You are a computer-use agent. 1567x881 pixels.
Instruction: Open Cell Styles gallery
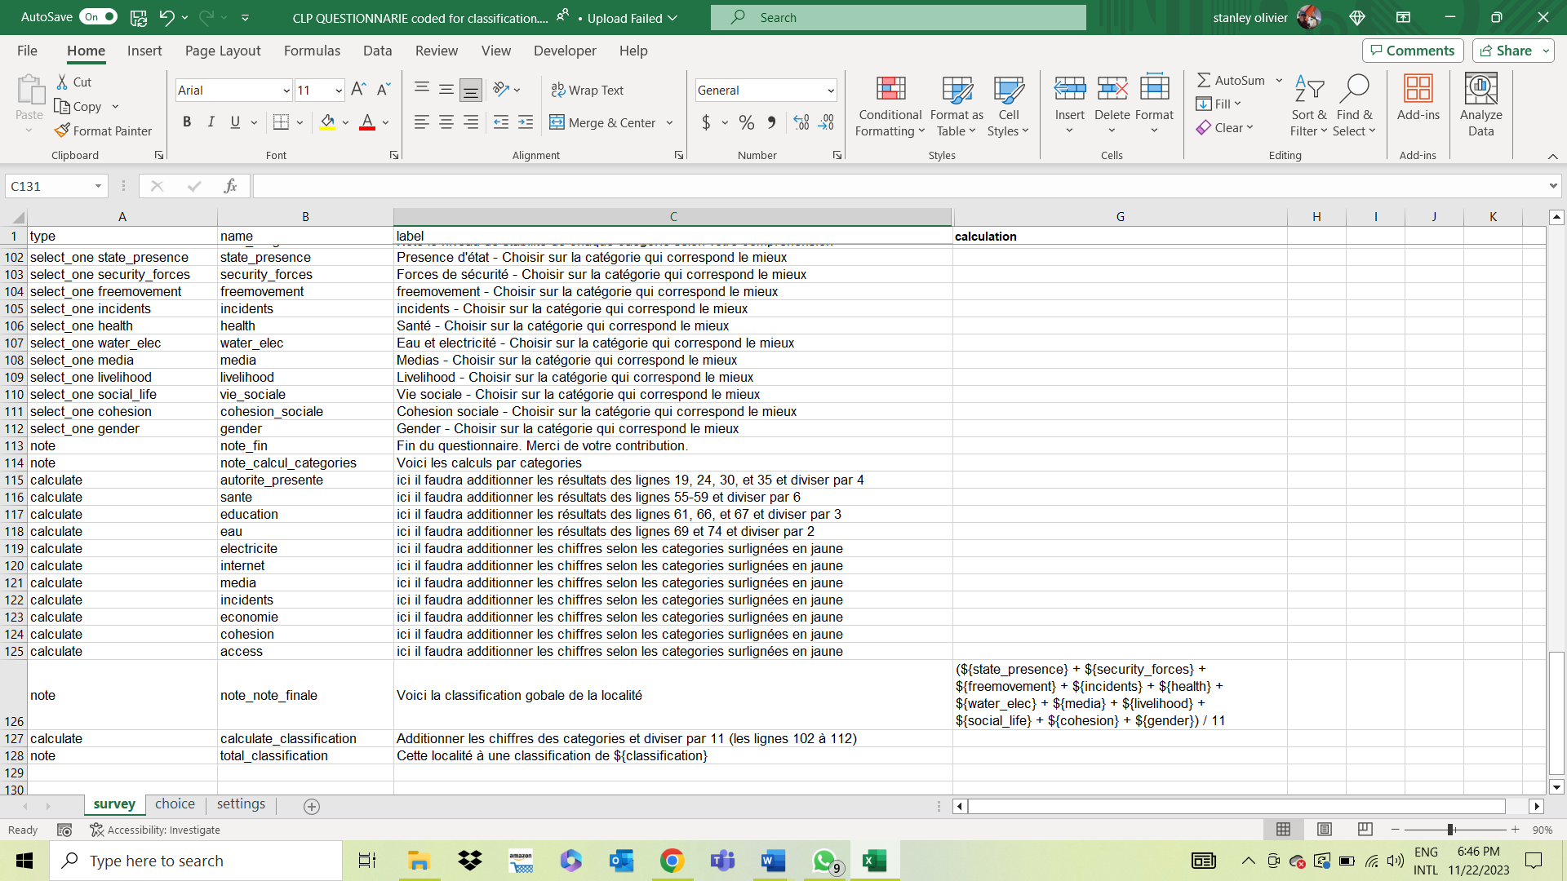(x=1009, y=107)
